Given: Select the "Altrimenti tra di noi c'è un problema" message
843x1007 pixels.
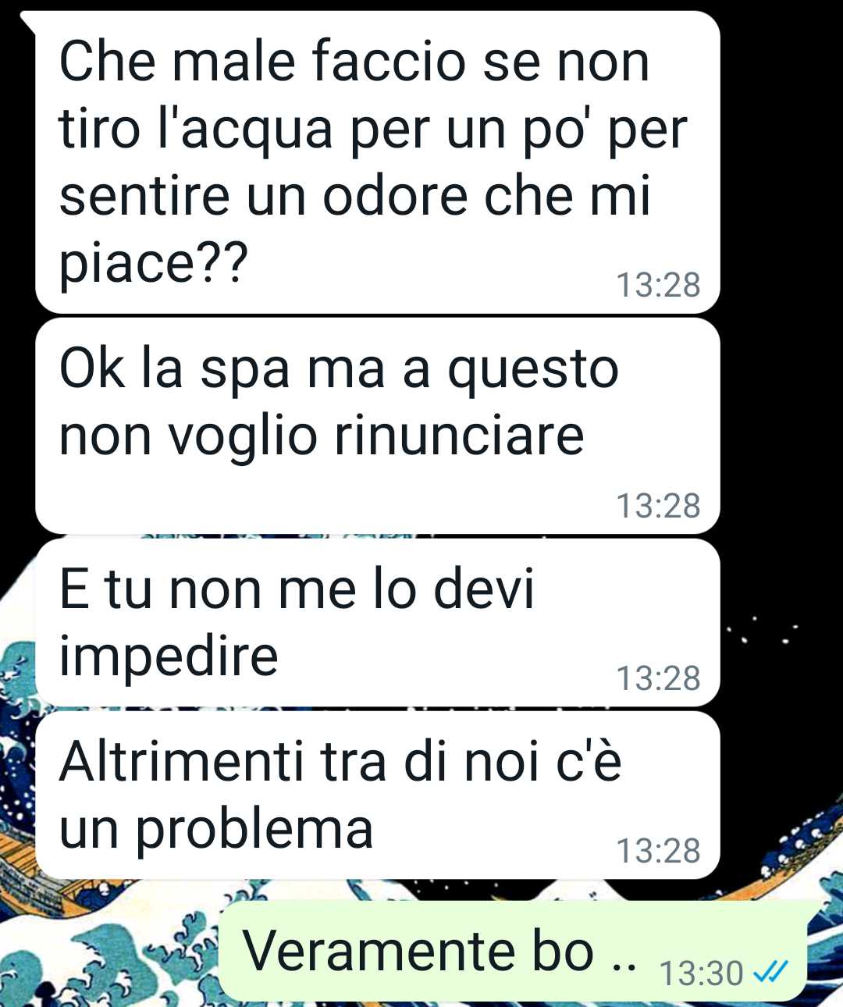Looking at the screenshot, I should [377, 795].
